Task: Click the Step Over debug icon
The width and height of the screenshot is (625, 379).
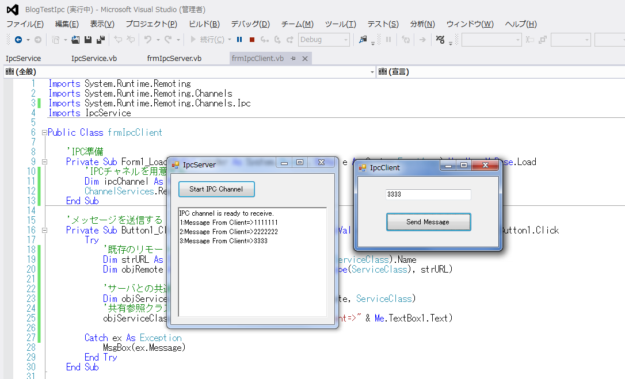Action: pyautogui.click(x=277, y=40)
